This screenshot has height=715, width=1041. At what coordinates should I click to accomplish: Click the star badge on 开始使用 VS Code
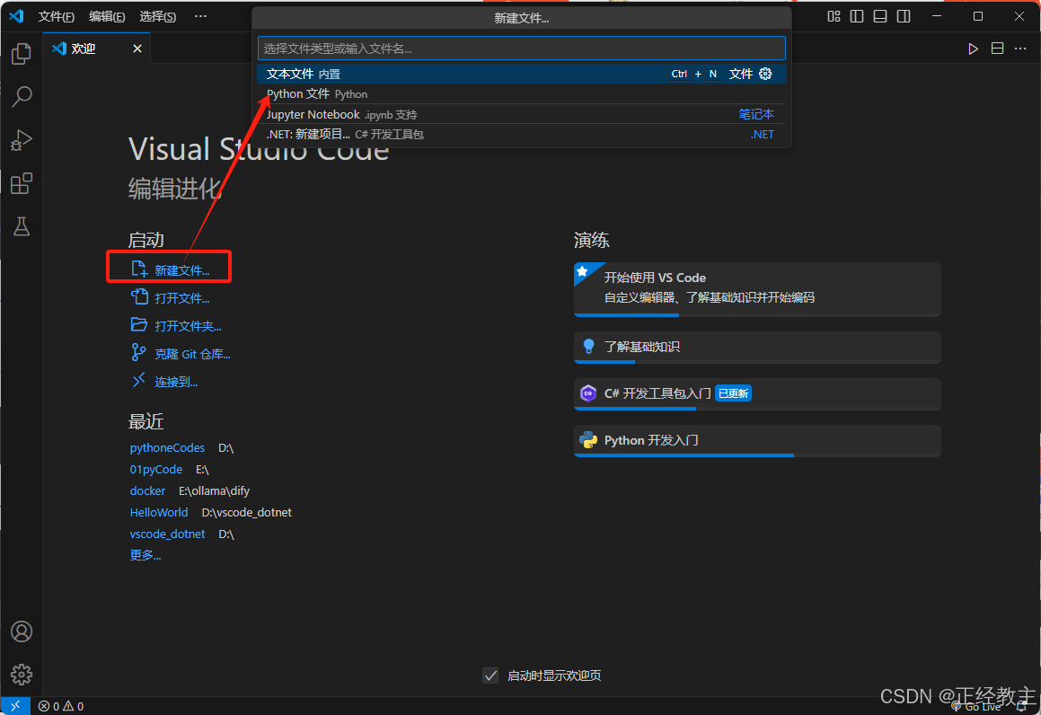coord(582,271)
